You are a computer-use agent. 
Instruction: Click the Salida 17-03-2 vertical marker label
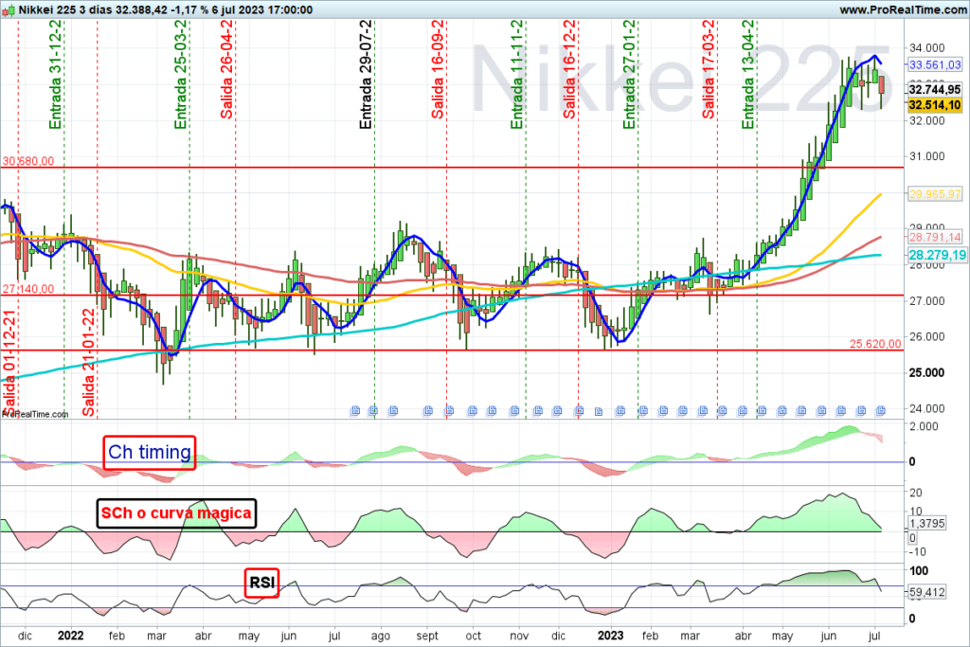[709, 69]
